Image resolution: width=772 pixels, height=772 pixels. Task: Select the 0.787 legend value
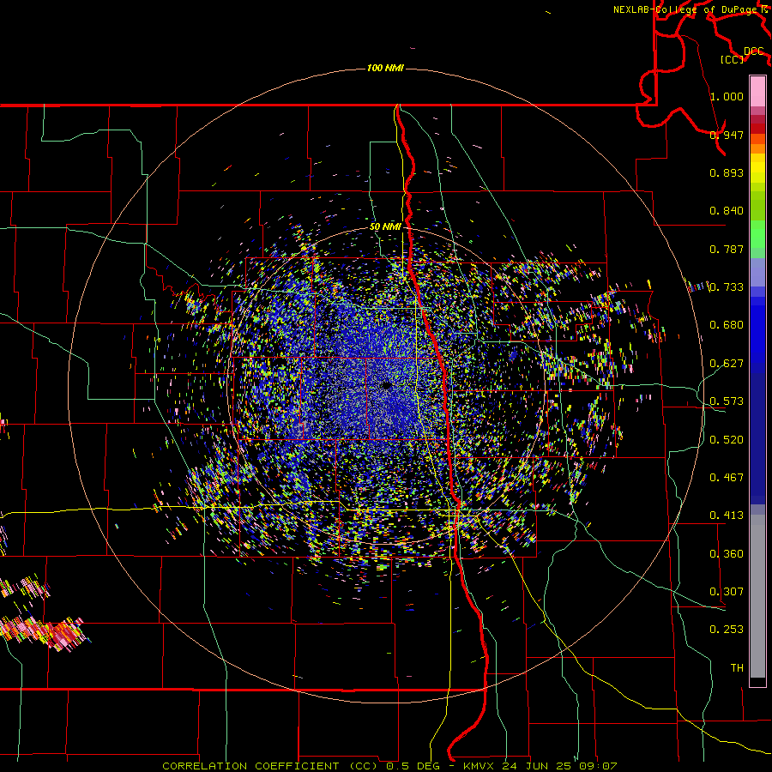point(727,249)
